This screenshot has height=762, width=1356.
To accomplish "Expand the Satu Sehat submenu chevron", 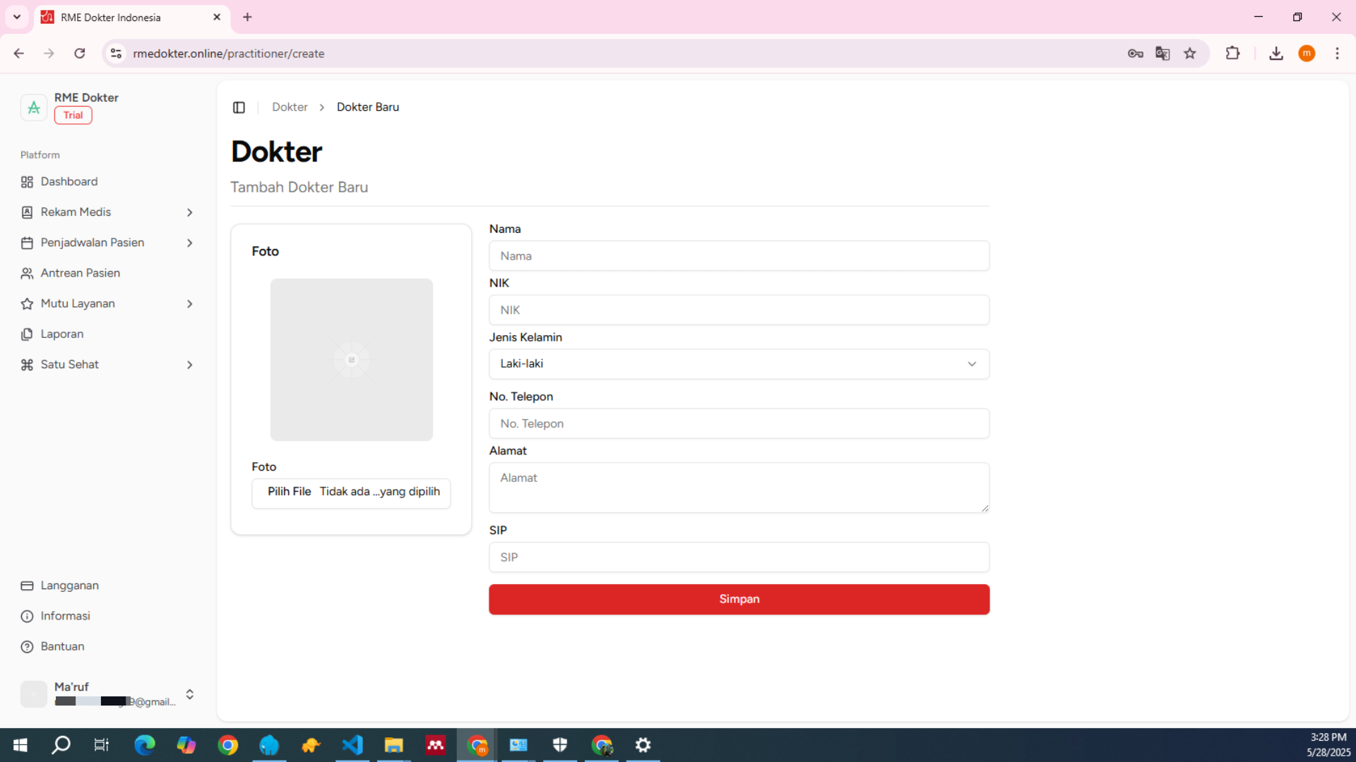I will click(189, 365).
